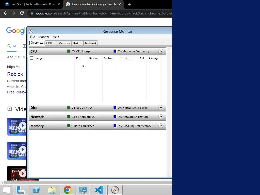The image size is (260, 195).
Task: Click the Chrome address bar URL
Action: [104, 13]
